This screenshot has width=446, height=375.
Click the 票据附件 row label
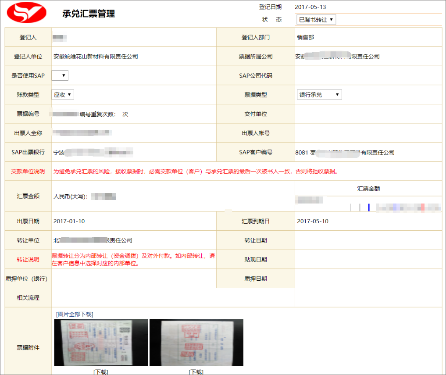tap(28, 347)
